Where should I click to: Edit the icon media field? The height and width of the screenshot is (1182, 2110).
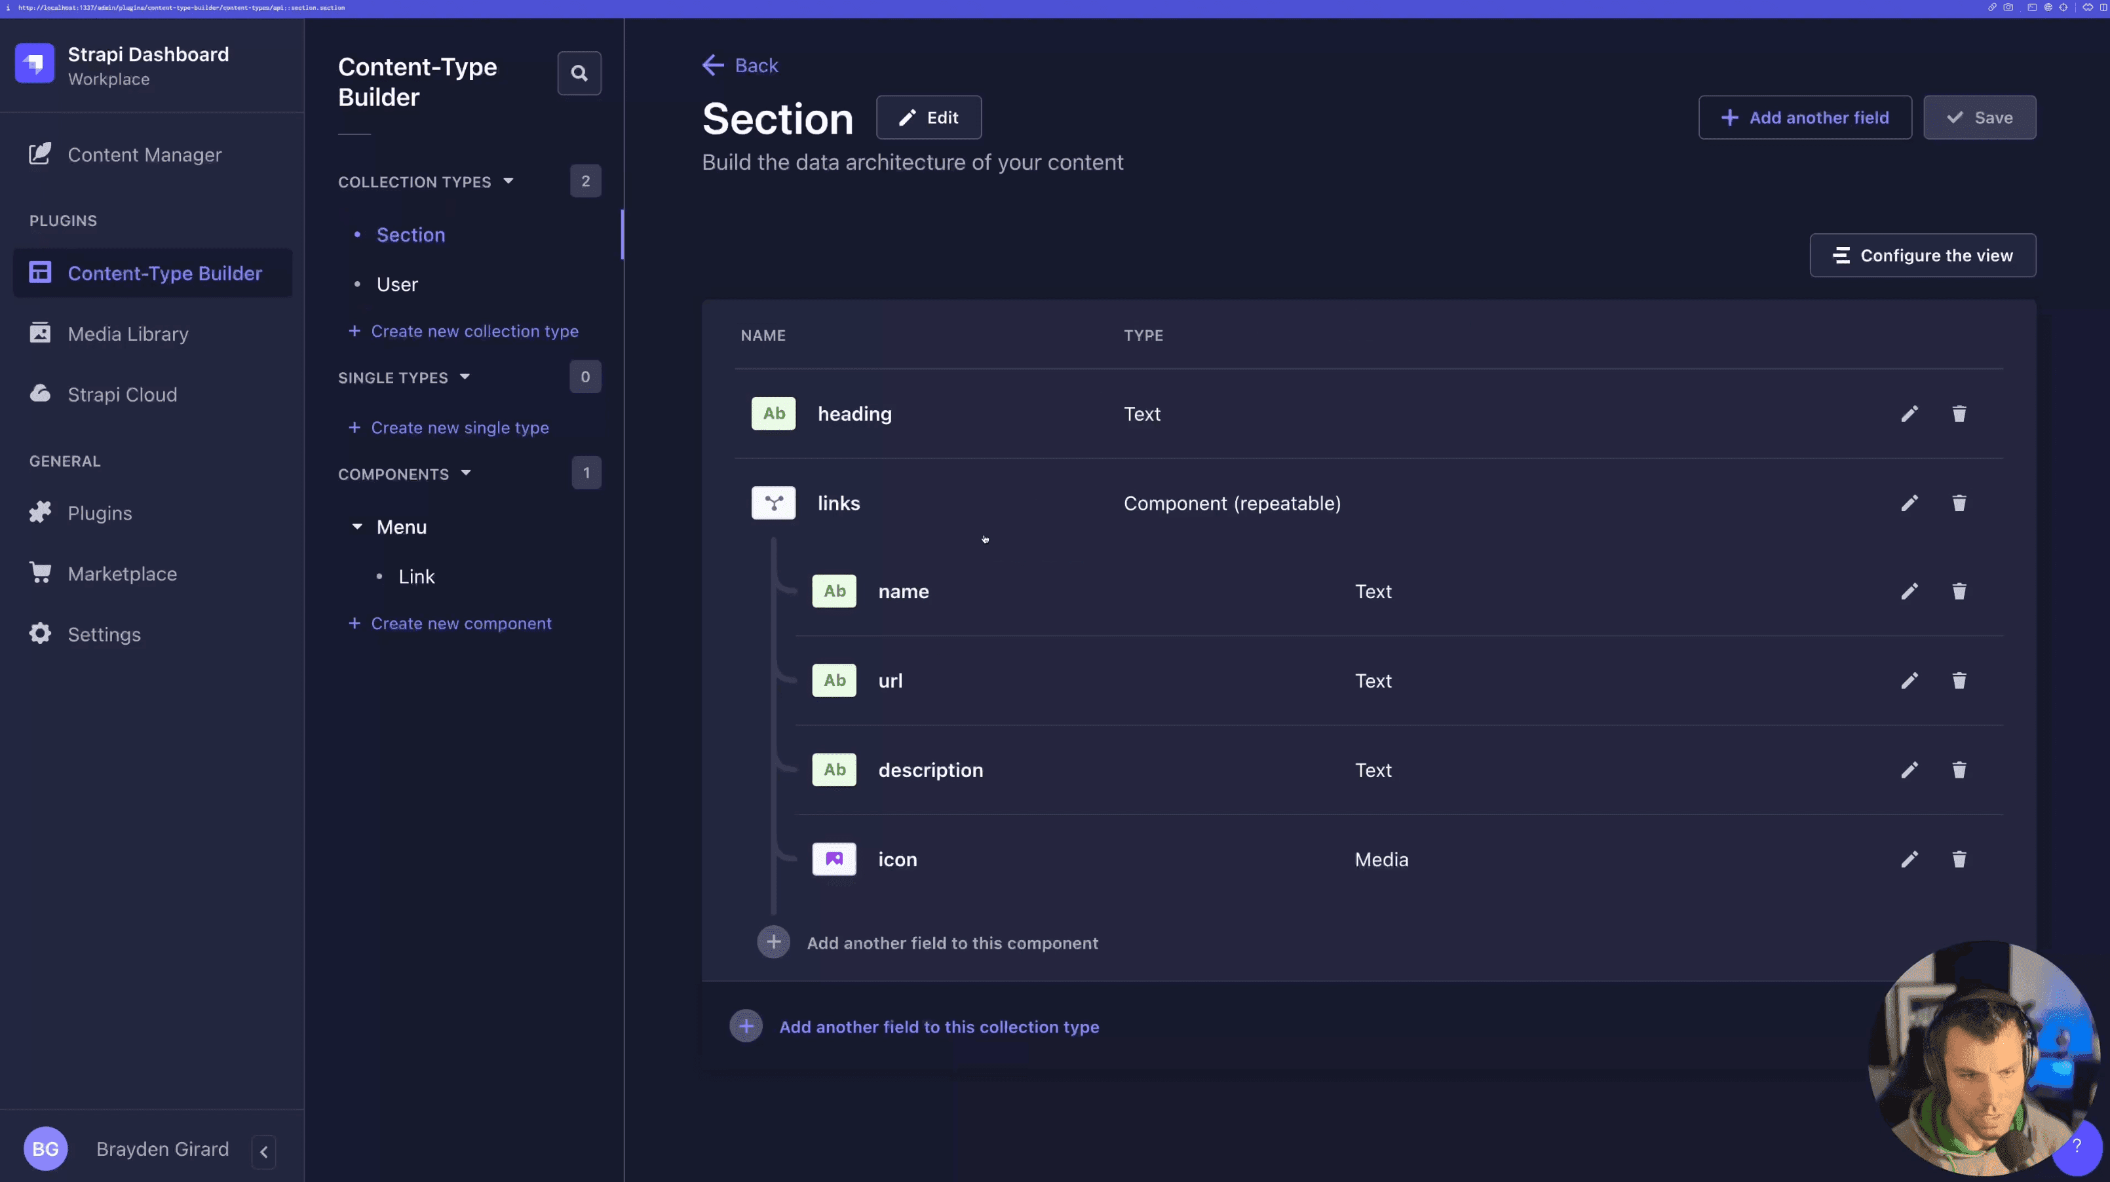pyautogui.click(x=1909, y=859)
